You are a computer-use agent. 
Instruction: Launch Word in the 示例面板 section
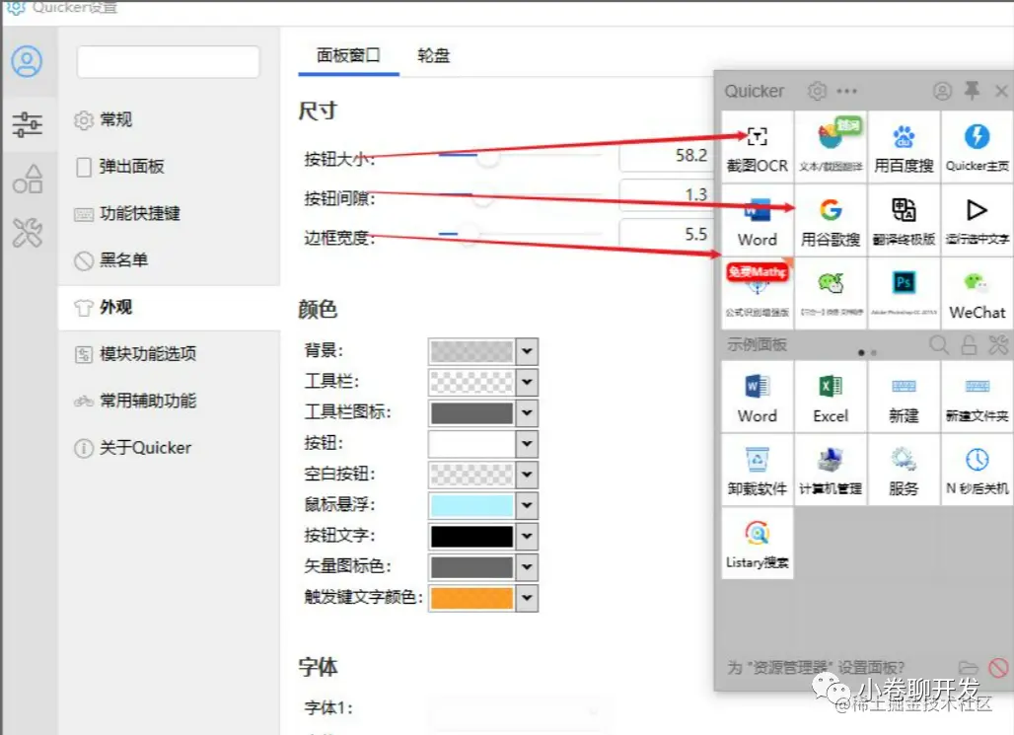758,397
